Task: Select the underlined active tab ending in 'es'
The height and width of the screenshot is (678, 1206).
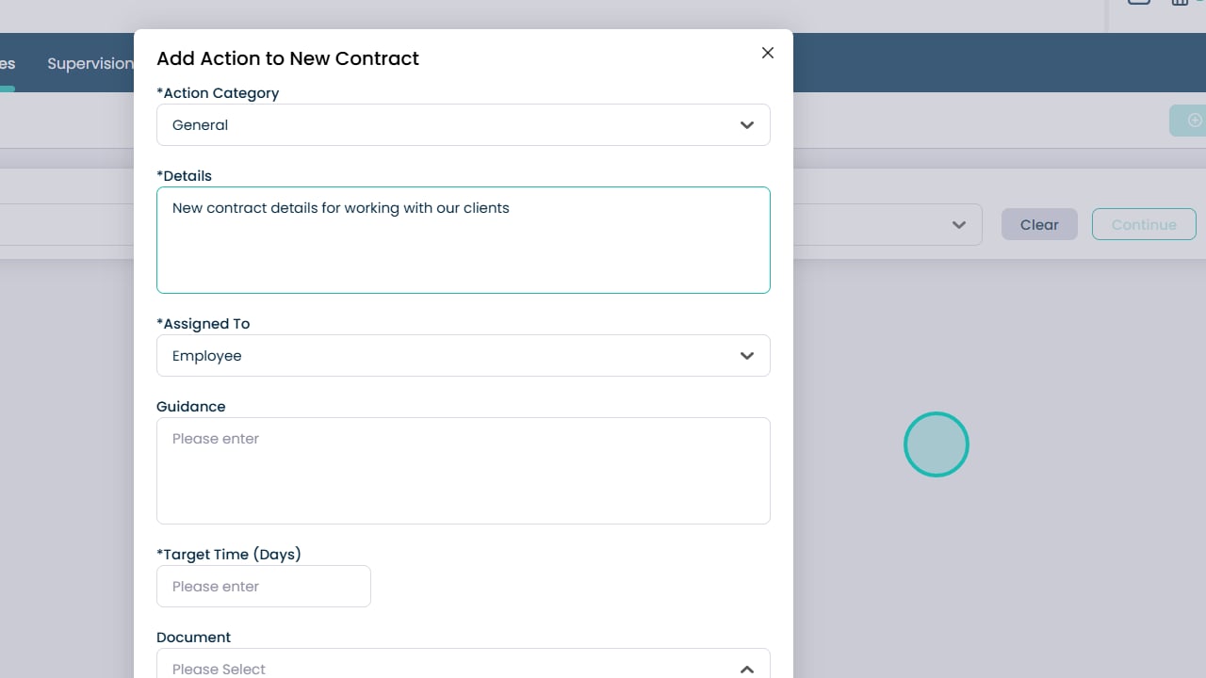Action: click(8, 64)
